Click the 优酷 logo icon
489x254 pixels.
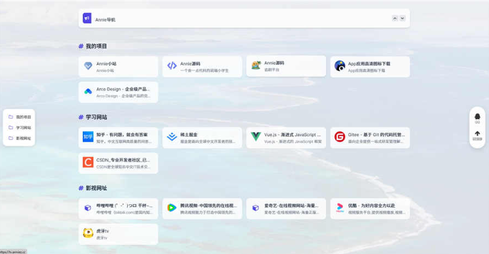340,208
